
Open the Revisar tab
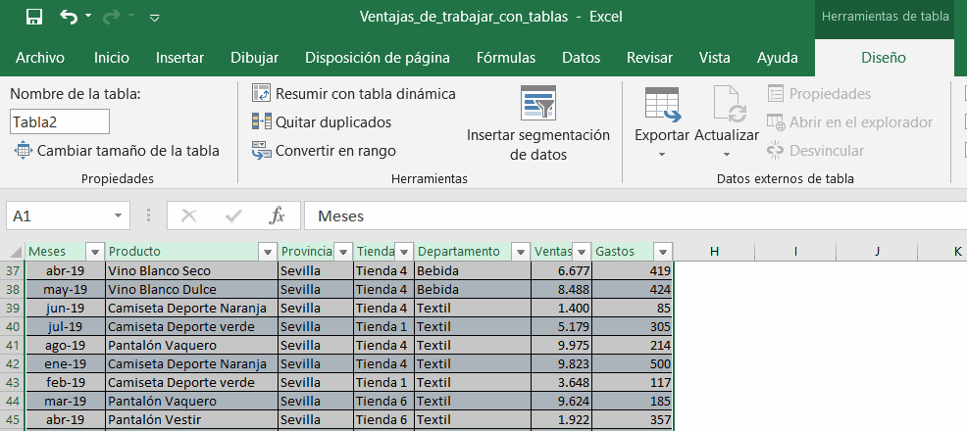pos(649,58)
